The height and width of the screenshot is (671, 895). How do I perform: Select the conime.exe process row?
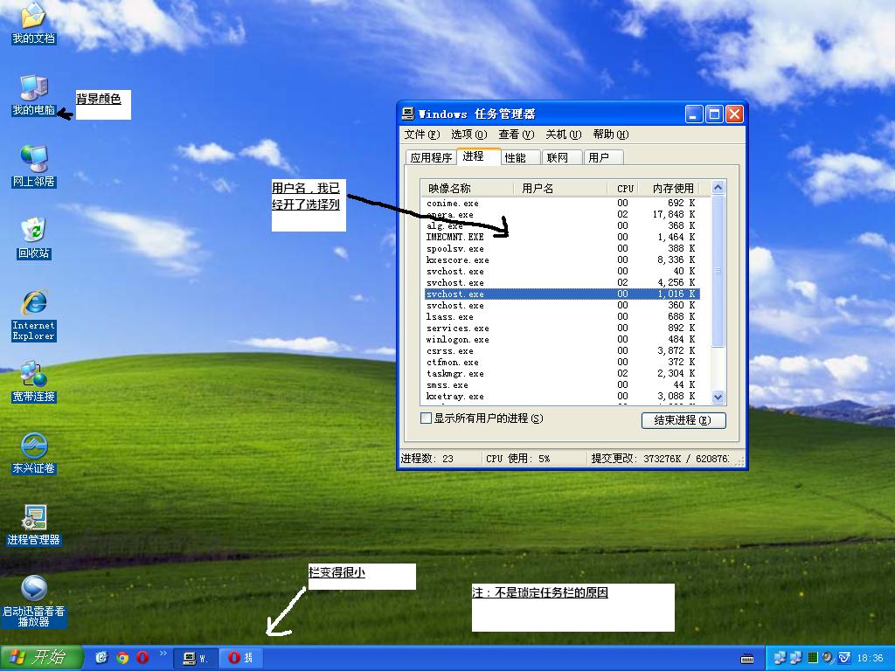point(562,203)
